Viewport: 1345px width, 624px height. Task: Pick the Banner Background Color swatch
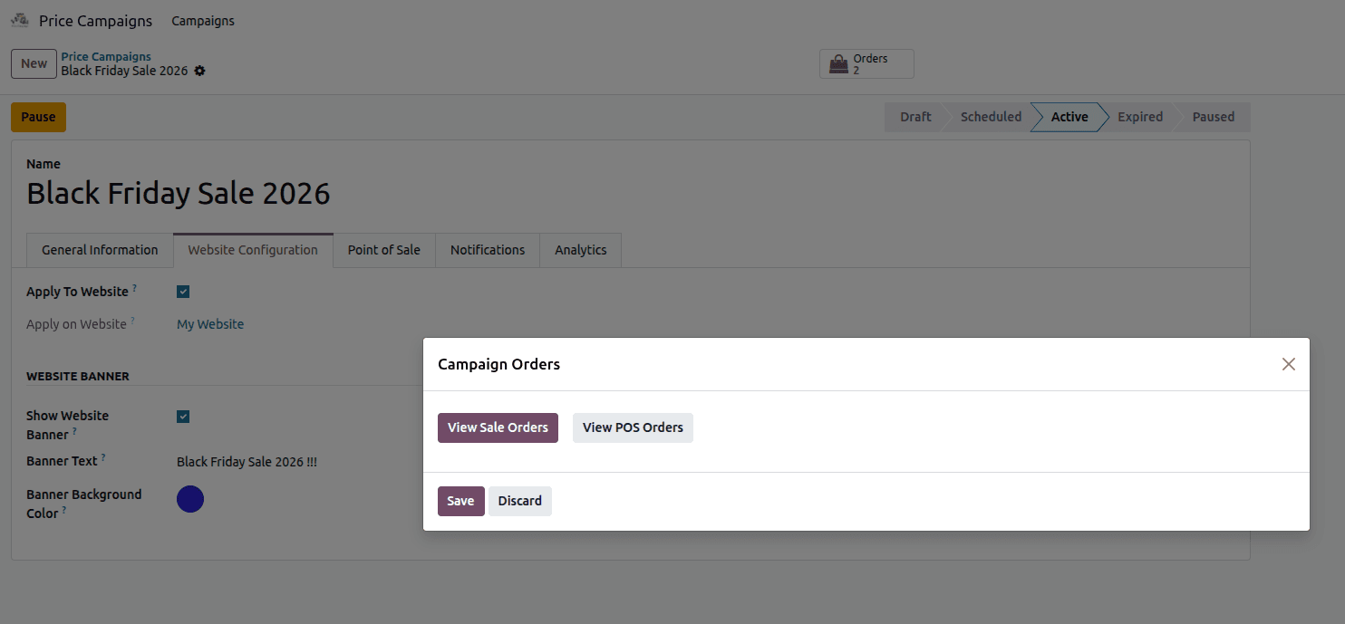click(190, 499)
